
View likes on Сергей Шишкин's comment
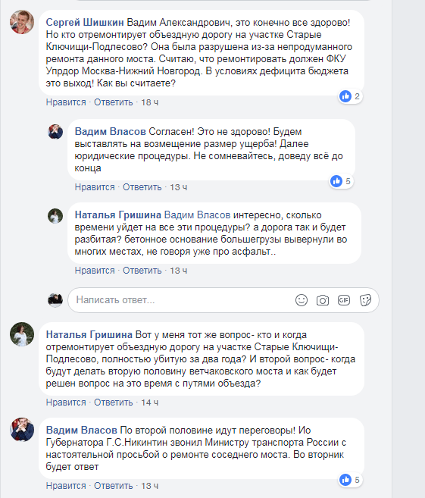click(x=351, y=96)
